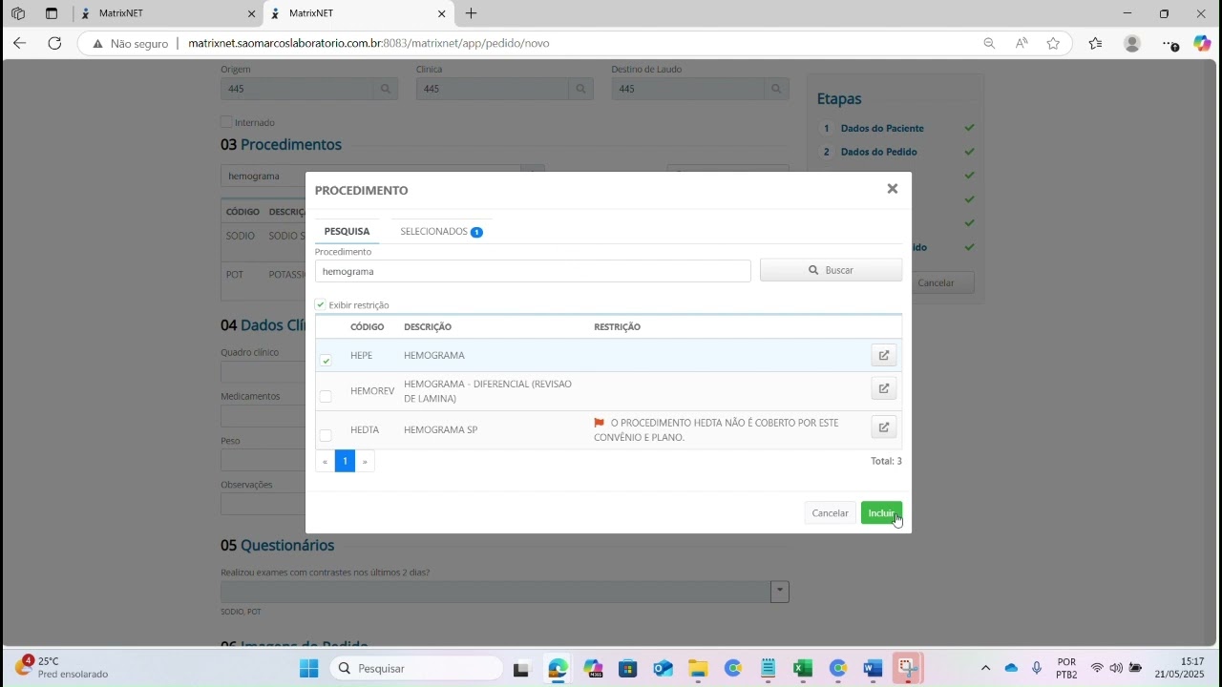Open the Snipping Tool on the taskbar

(x=908, y=669)
